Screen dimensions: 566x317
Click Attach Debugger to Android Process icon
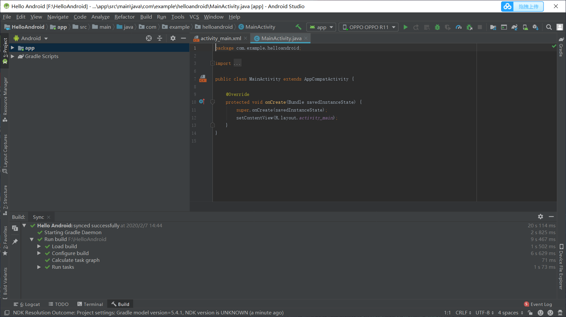click(x=469, y=27)
